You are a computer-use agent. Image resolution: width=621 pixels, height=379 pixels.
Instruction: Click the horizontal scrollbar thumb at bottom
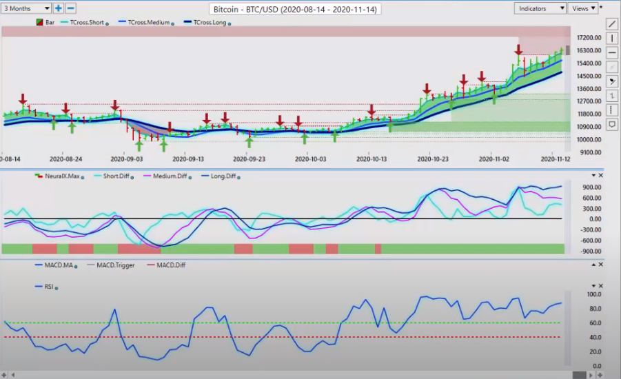point(579,375)
